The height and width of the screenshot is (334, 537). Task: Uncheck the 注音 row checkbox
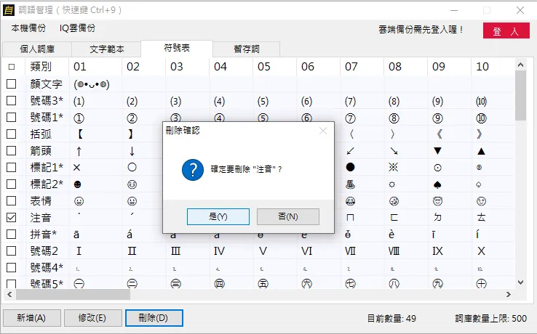pyautogui.click(x=11, y=218)
